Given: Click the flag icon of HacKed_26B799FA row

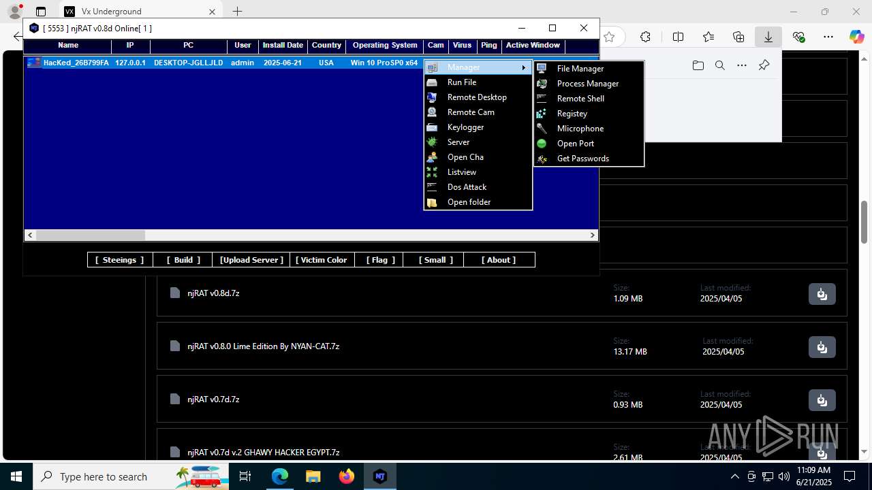Looking at the screenshot, I should (x=34, y=63).
